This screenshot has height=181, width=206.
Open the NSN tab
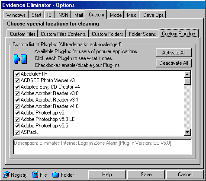point(63,15)
